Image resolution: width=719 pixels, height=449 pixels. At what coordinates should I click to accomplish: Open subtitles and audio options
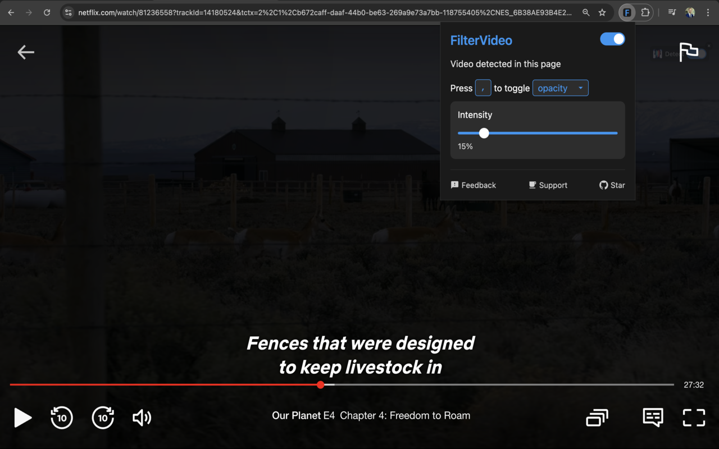(x=652, y=418)
